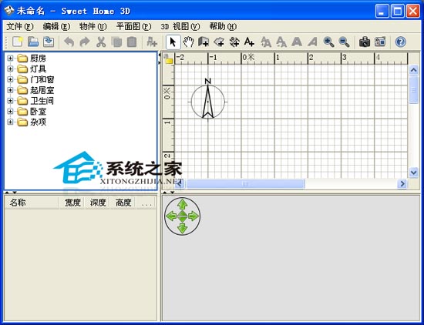Sort furniture by 深度 column header

(98, 203)
